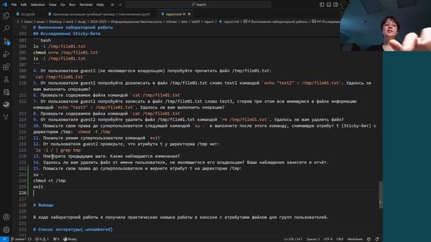Open the Edit menu
Image resolution: width=431 pixels, height=242 pixels.
pyautogui.click(x=24, y=5)
